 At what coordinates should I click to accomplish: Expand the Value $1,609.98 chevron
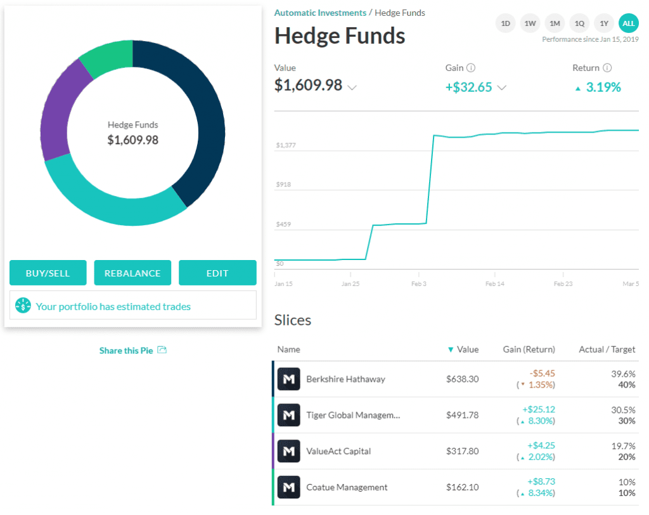[352, 88]
